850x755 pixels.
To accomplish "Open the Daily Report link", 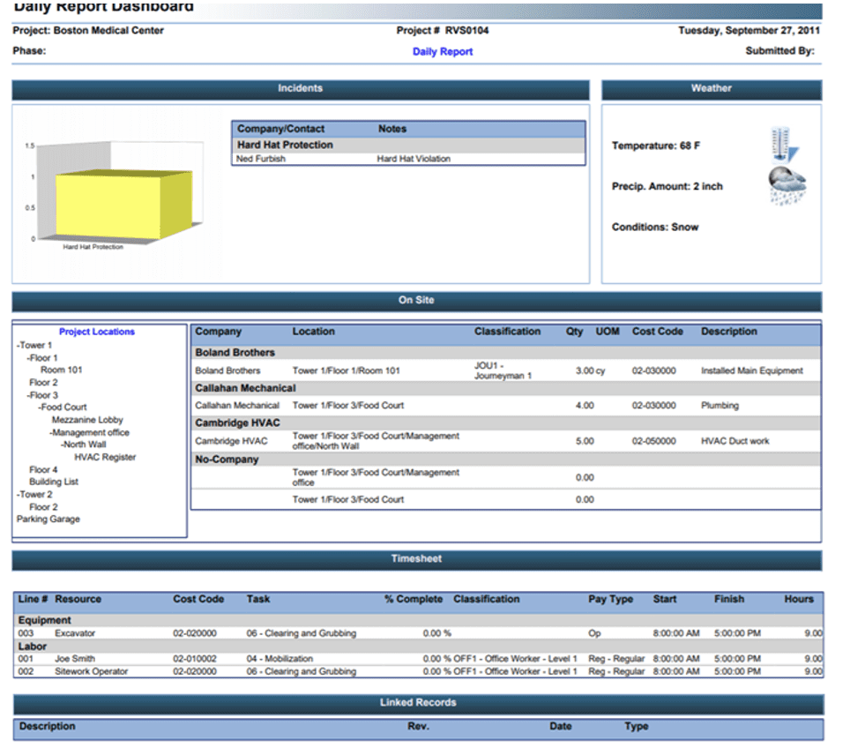I will point(443,51).
